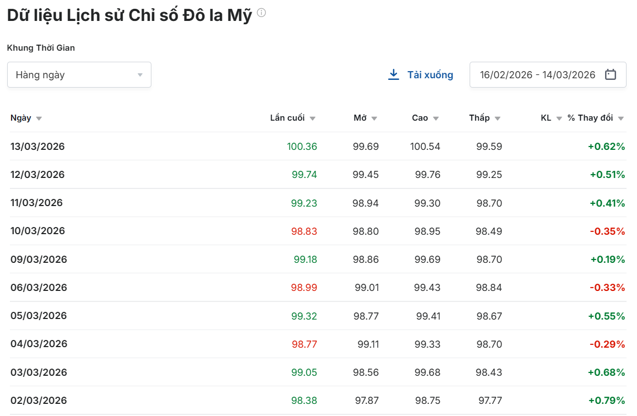Open the Hàng ngày timeframe dropdown
This screenshot has width=637, height=416.
coord(79,75)
